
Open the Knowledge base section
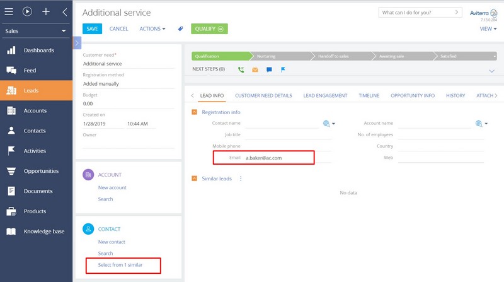pyautogui.click(x=36, y=231)
